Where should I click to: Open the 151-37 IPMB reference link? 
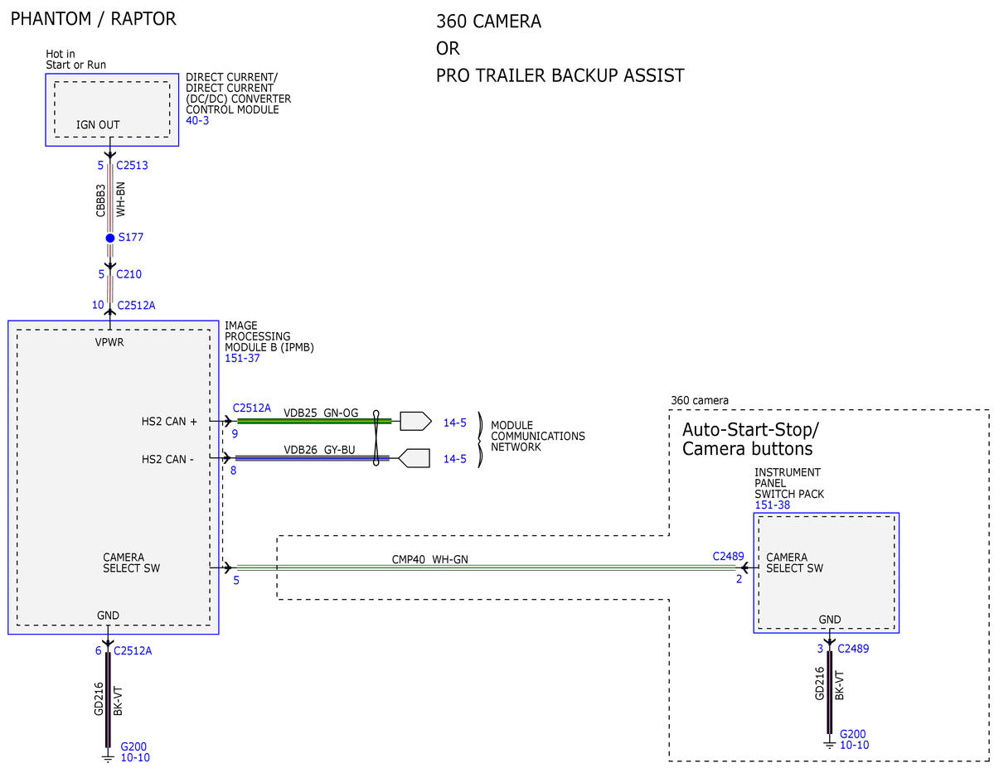(x=242, y=358)
